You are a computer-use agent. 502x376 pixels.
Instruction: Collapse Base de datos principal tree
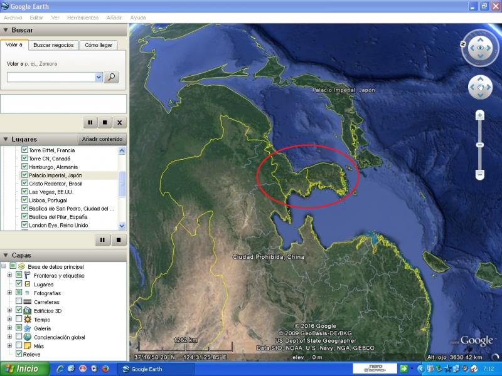pyautogui.click(x=4, y=266)
